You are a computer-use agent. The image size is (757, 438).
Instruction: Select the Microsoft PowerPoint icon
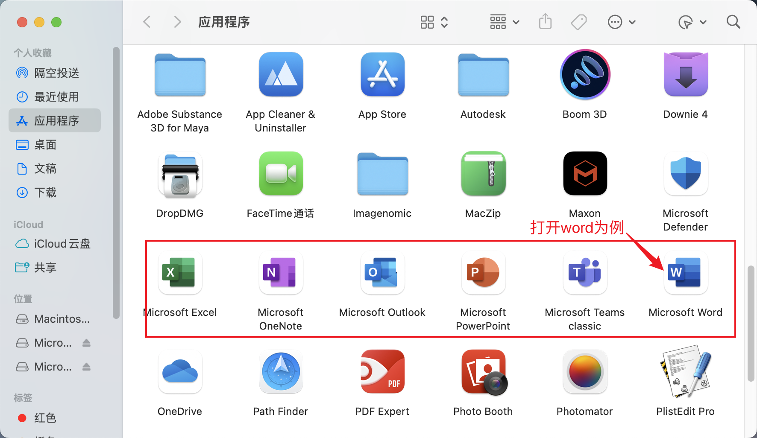coord(483,273)
